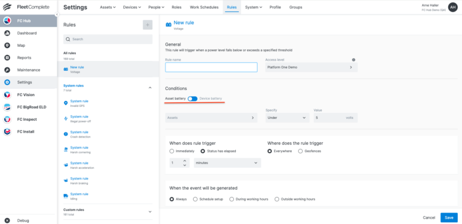
Task: Click the Harsh braking rule icon
Action: pyautogui.click(x=66, y=181)
